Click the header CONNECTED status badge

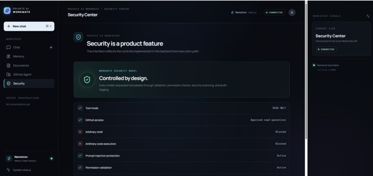pos(274,12)
